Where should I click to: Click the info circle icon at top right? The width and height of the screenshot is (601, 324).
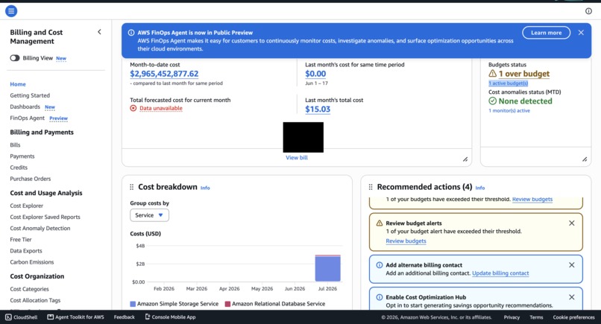tap(588, 11)
